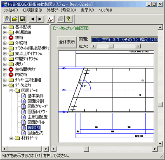This screenshot has height=160, width=165.
Task: Click the drawing pane's vertical scrollbar down arrow
Action: point(160,144)
